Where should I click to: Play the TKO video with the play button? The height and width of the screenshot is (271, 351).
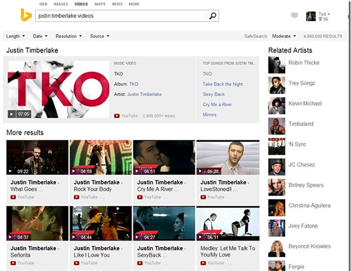pyautogui.click(x=12, y=114)
